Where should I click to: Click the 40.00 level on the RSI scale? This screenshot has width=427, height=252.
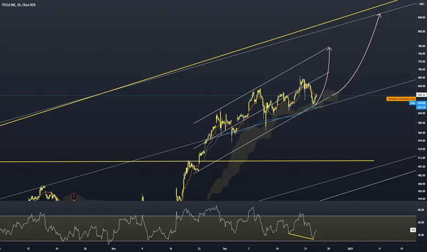pyautogui.click(x=421, y=235)
